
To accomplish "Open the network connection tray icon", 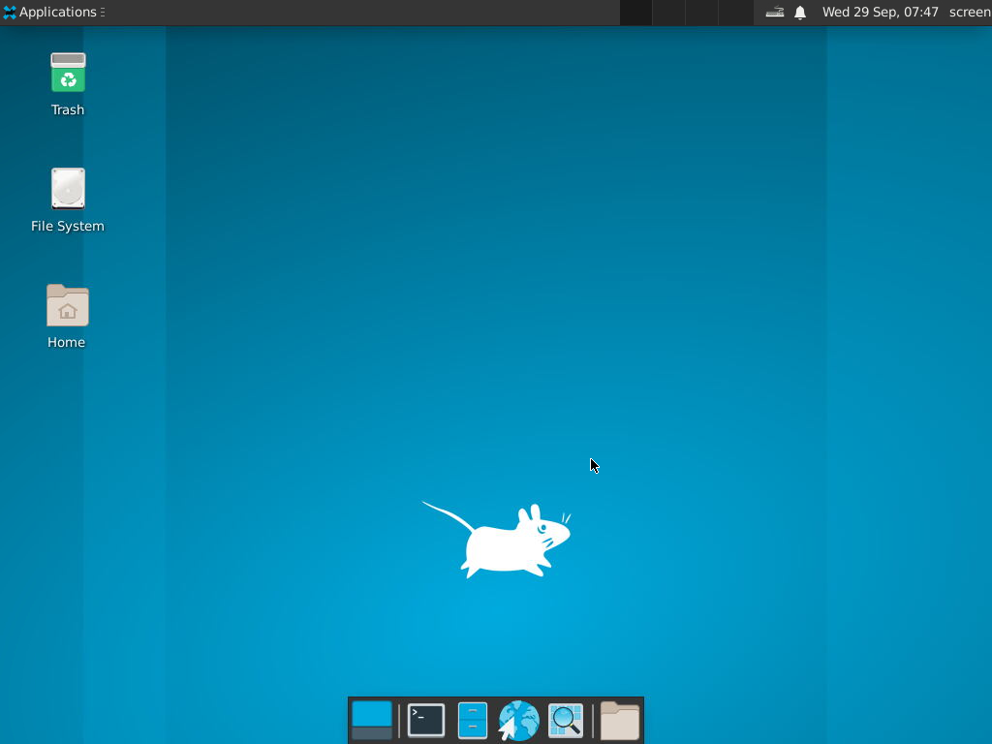I will point(774,13).
